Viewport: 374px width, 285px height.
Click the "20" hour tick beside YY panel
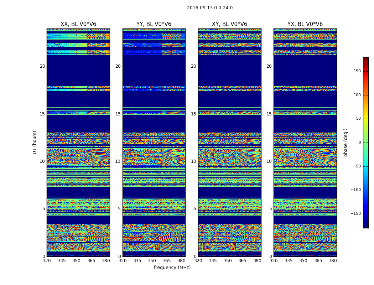[118, 66]
